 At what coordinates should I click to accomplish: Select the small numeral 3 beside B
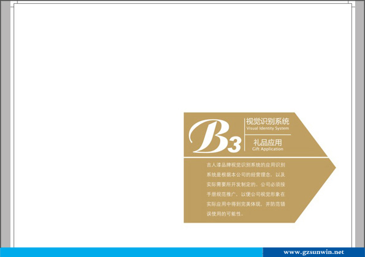tap(234, 144)
